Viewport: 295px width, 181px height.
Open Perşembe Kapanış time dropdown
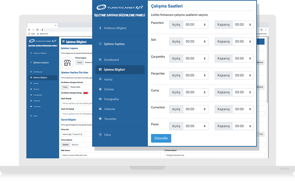coord(243,75)
